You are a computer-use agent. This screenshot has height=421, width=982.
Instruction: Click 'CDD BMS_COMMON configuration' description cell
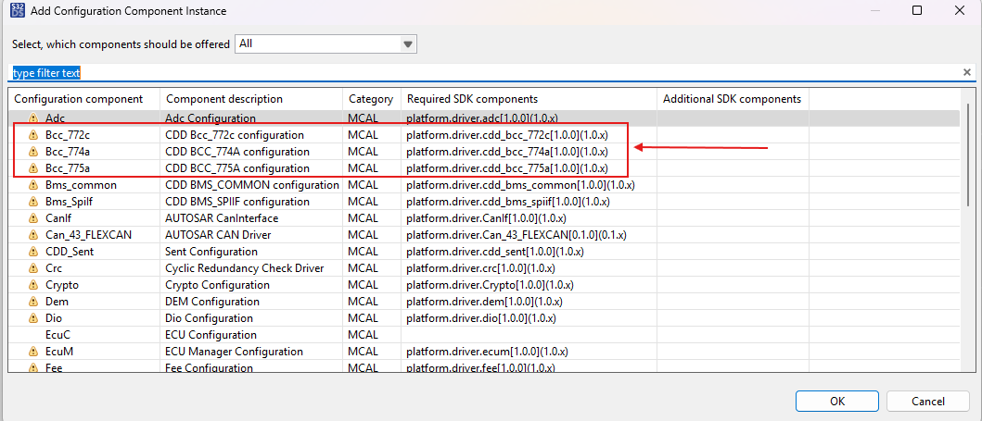pyautogui.click(x=252, y=185)
